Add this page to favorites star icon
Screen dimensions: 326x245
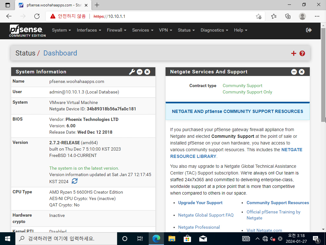pos(259,16)
